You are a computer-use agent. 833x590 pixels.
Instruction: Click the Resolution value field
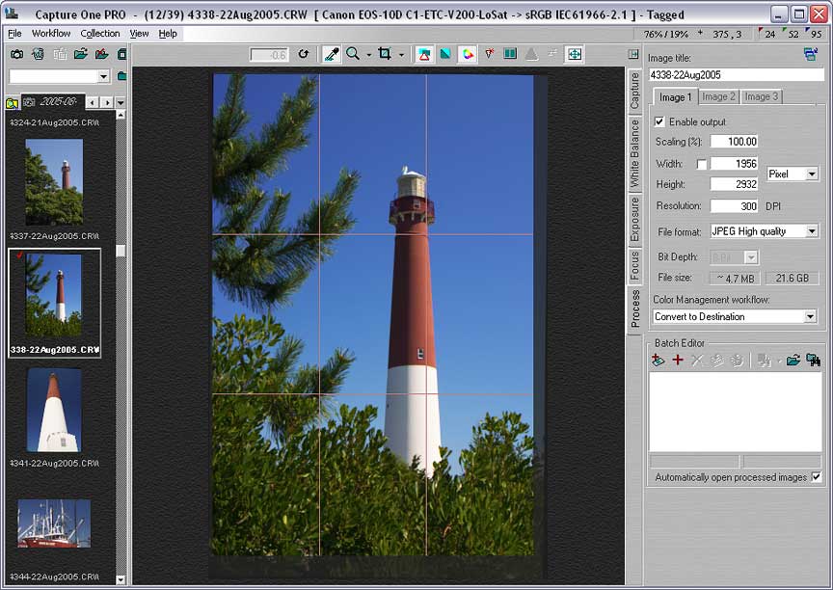pos(734,206)
